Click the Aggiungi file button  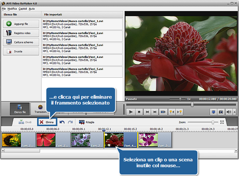[x=21, y=24]
